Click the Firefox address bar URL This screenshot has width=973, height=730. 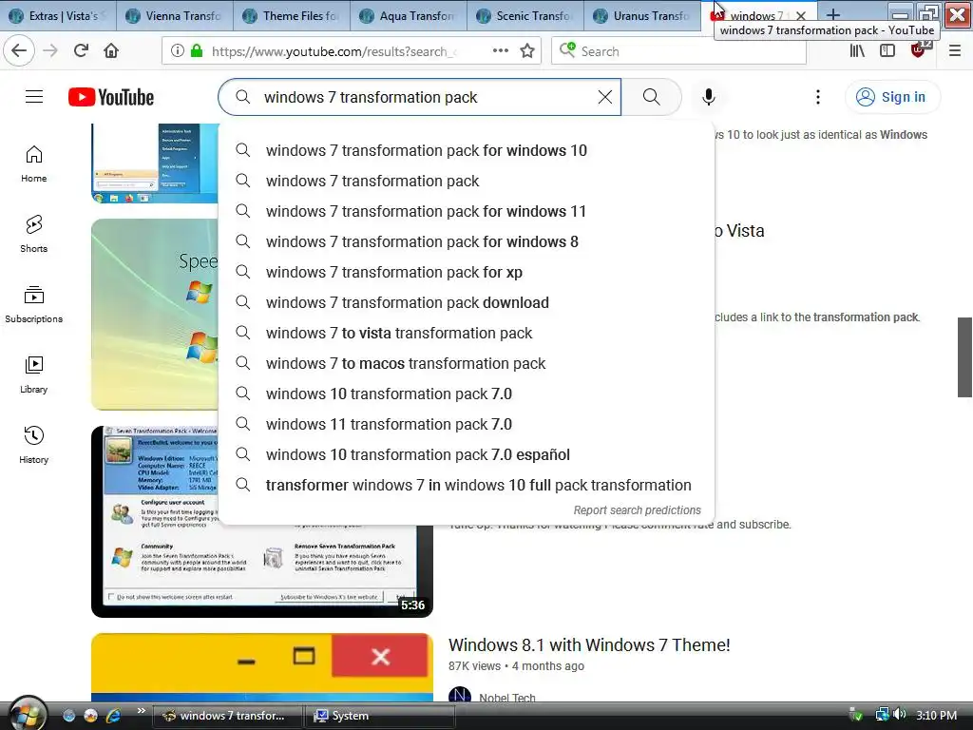pyautogui.click(x=334, y=51)
